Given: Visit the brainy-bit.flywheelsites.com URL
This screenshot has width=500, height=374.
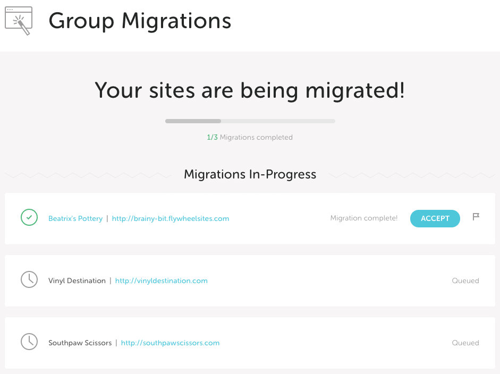Looking at the screenshot, I should [171, 218].
